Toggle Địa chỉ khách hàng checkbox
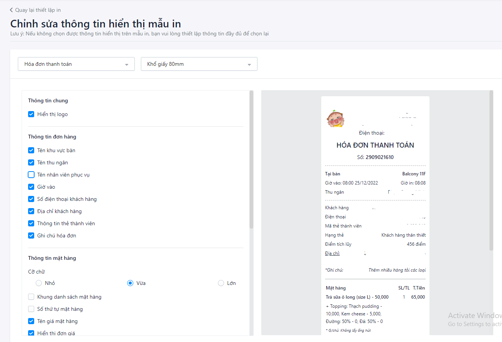Image resolution: width=502 pixels, height=342 pixels. (31, 211)
